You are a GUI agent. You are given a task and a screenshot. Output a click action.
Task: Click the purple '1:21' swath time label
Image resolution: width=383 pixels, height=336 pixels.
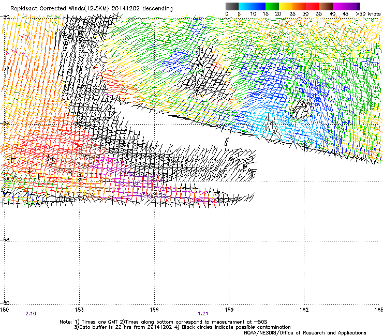(x=203, y=314)
